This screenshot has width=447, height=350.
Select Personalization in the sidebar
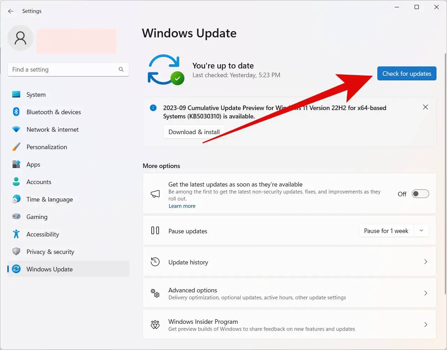[x=46, y=147]
